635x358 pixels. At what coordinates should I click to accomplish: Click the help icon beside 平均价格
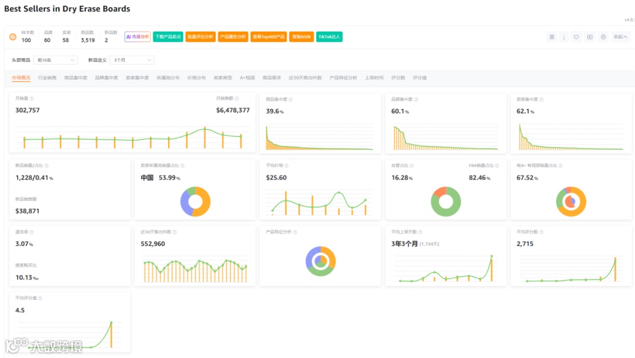click(286, 166)
